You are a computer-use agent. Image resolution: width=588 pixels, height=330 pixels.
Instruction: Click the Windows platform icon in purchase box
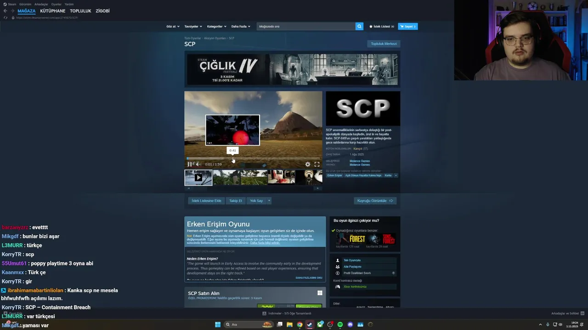[x=320, y=293]
